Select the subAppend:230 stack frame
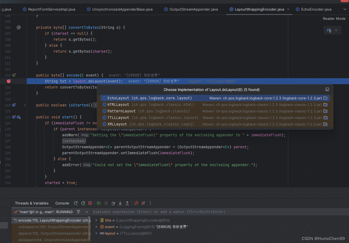The height and width of the screenshot is (243, 349). (51, 227)
